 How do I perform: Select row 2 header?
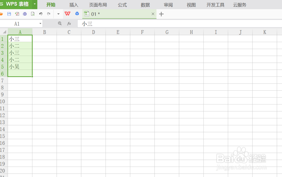click(4, 45)
